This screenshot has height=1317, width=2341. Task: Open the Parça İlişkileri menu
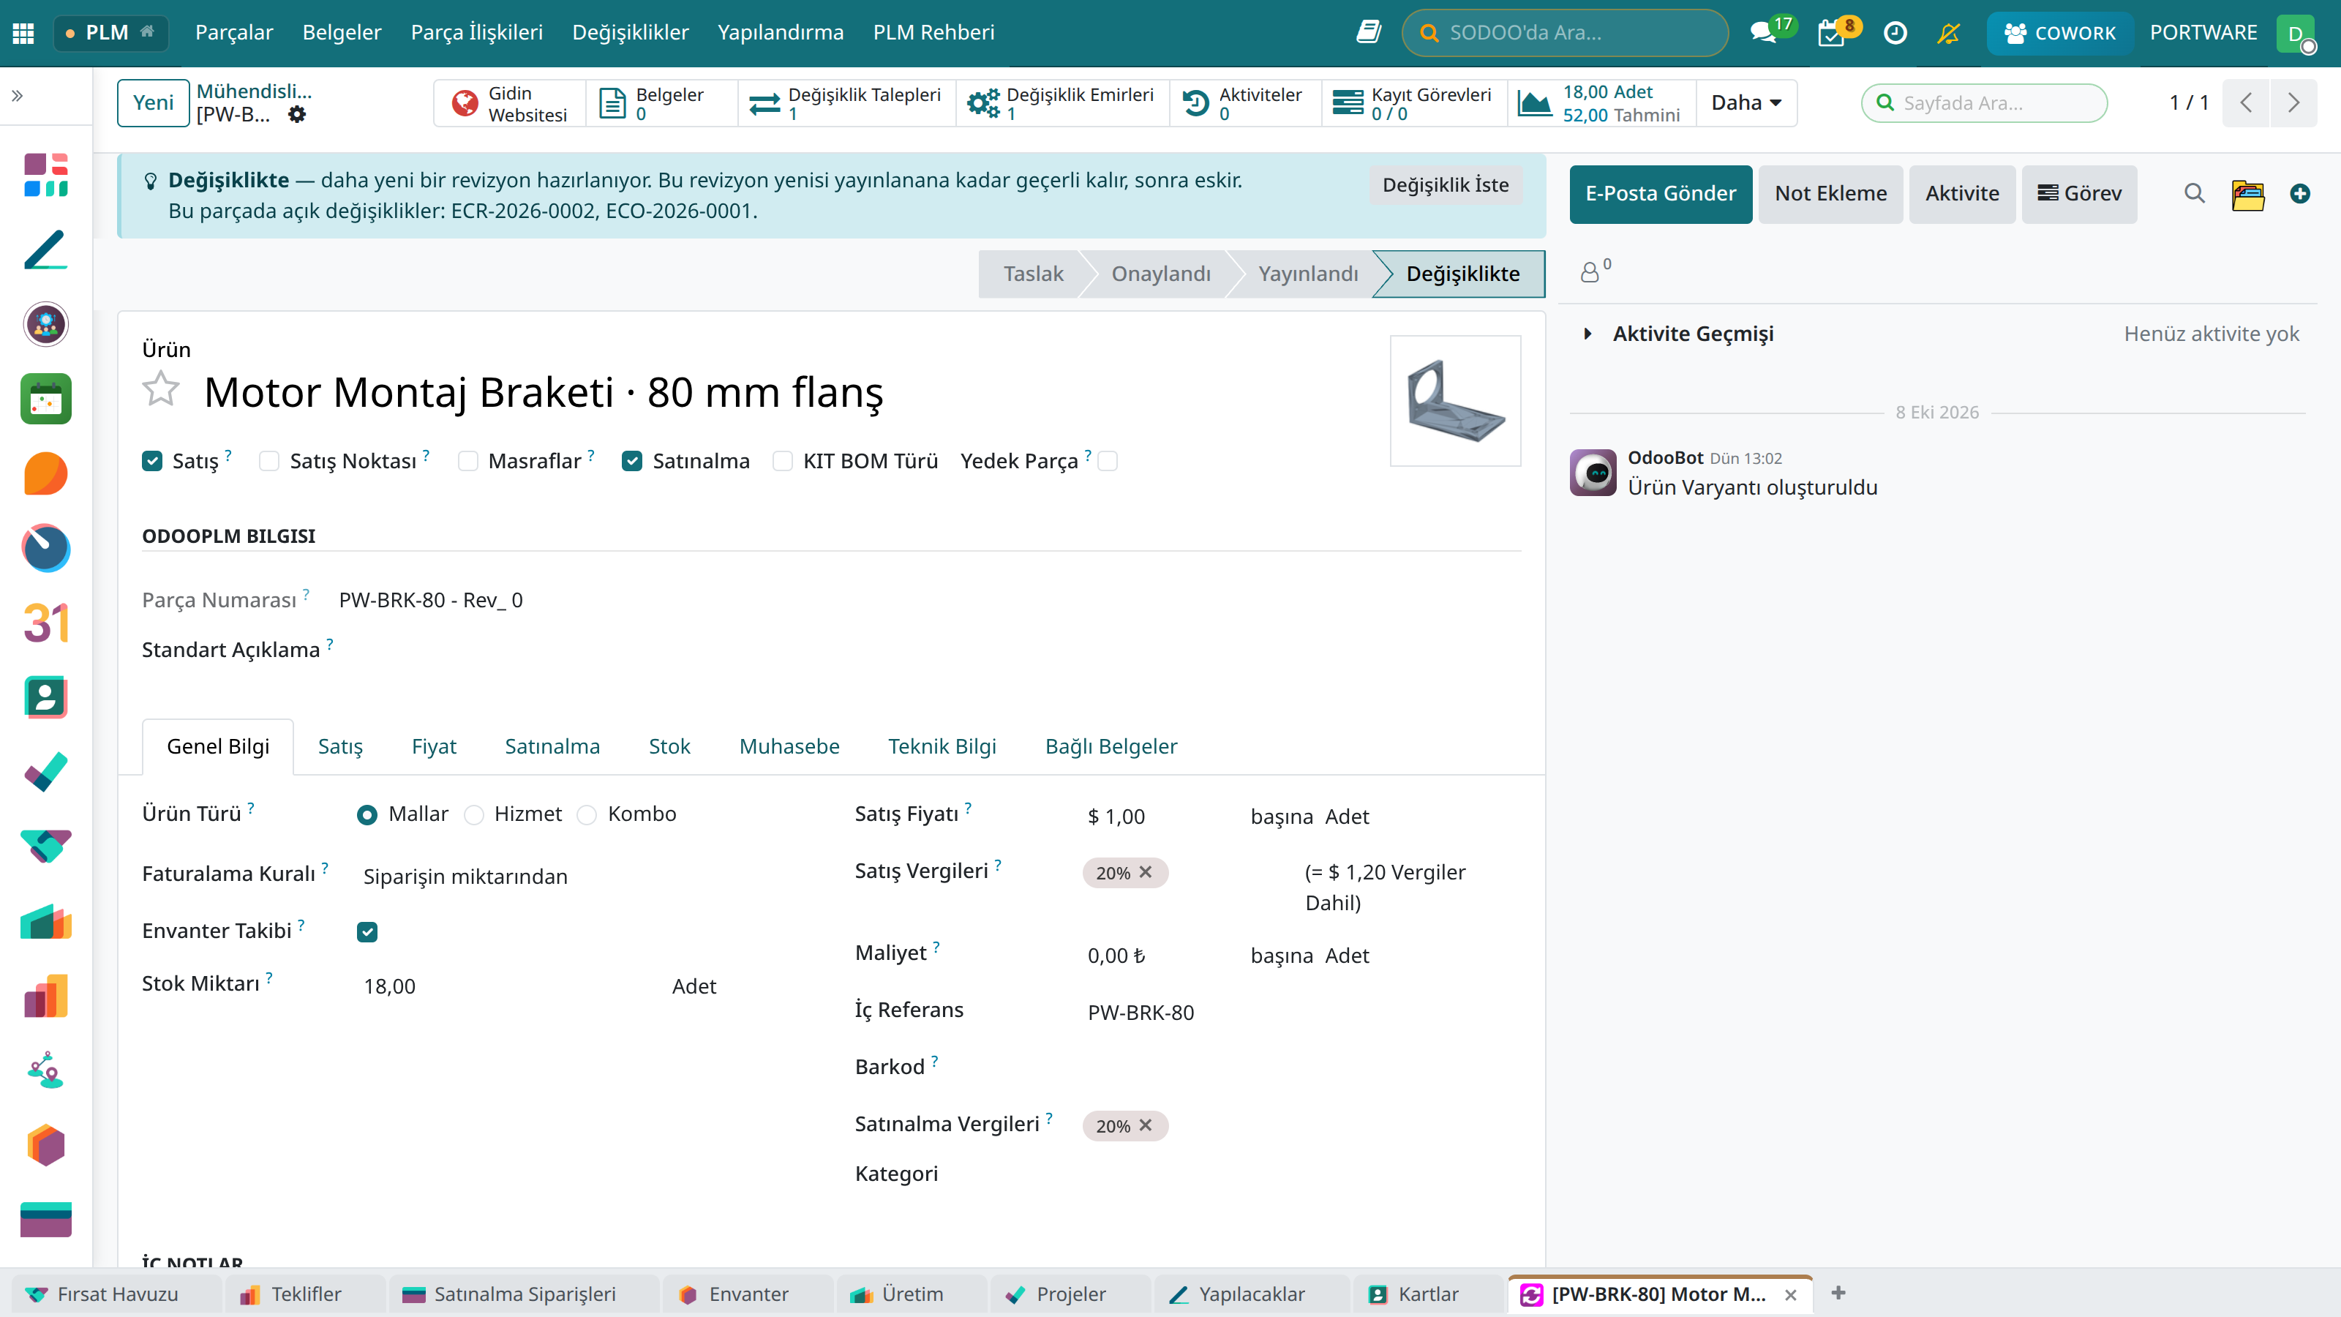coord(476,33)
